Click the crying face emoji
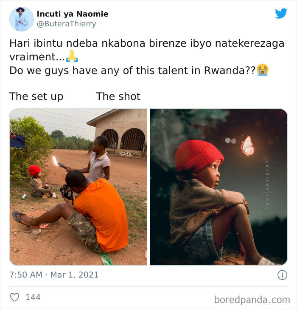Image resolution: width=297 pixels, height=309 pixels. tap(263, 70)
